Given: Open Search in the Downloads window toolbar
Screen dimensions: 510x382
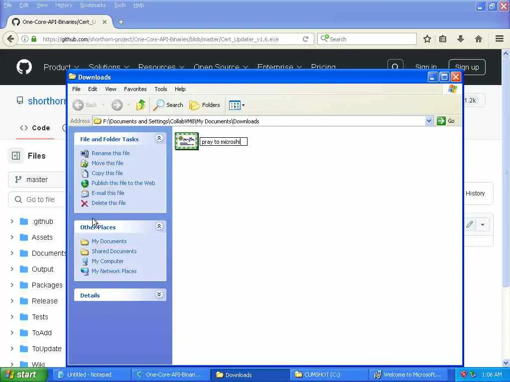Looking at the screenshot, I should (x=168, y=105).
